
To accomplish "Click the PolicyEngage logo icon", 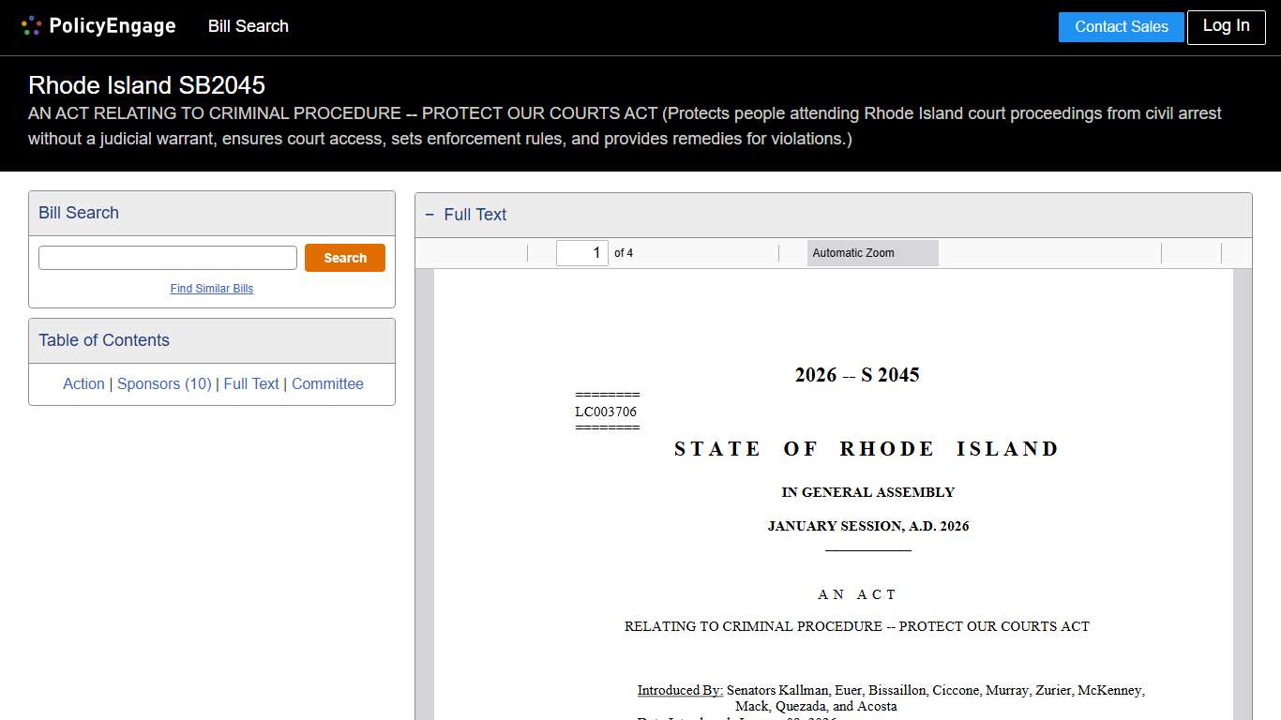I will tap(31, 25).
